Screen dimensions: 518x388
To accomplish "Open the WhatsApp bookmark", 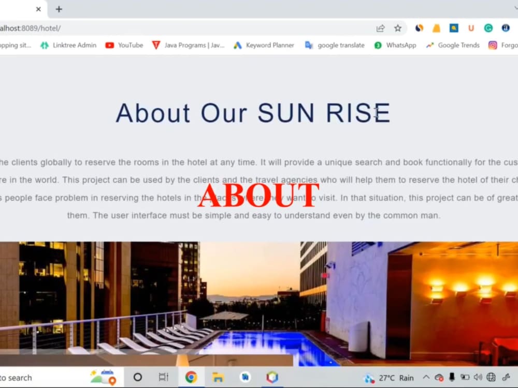I will (x=395, y=45).
